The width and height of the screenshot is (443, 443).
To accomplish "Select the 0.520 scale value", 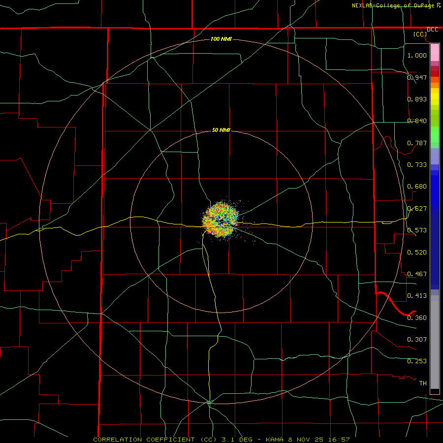I will pos(417,252).
